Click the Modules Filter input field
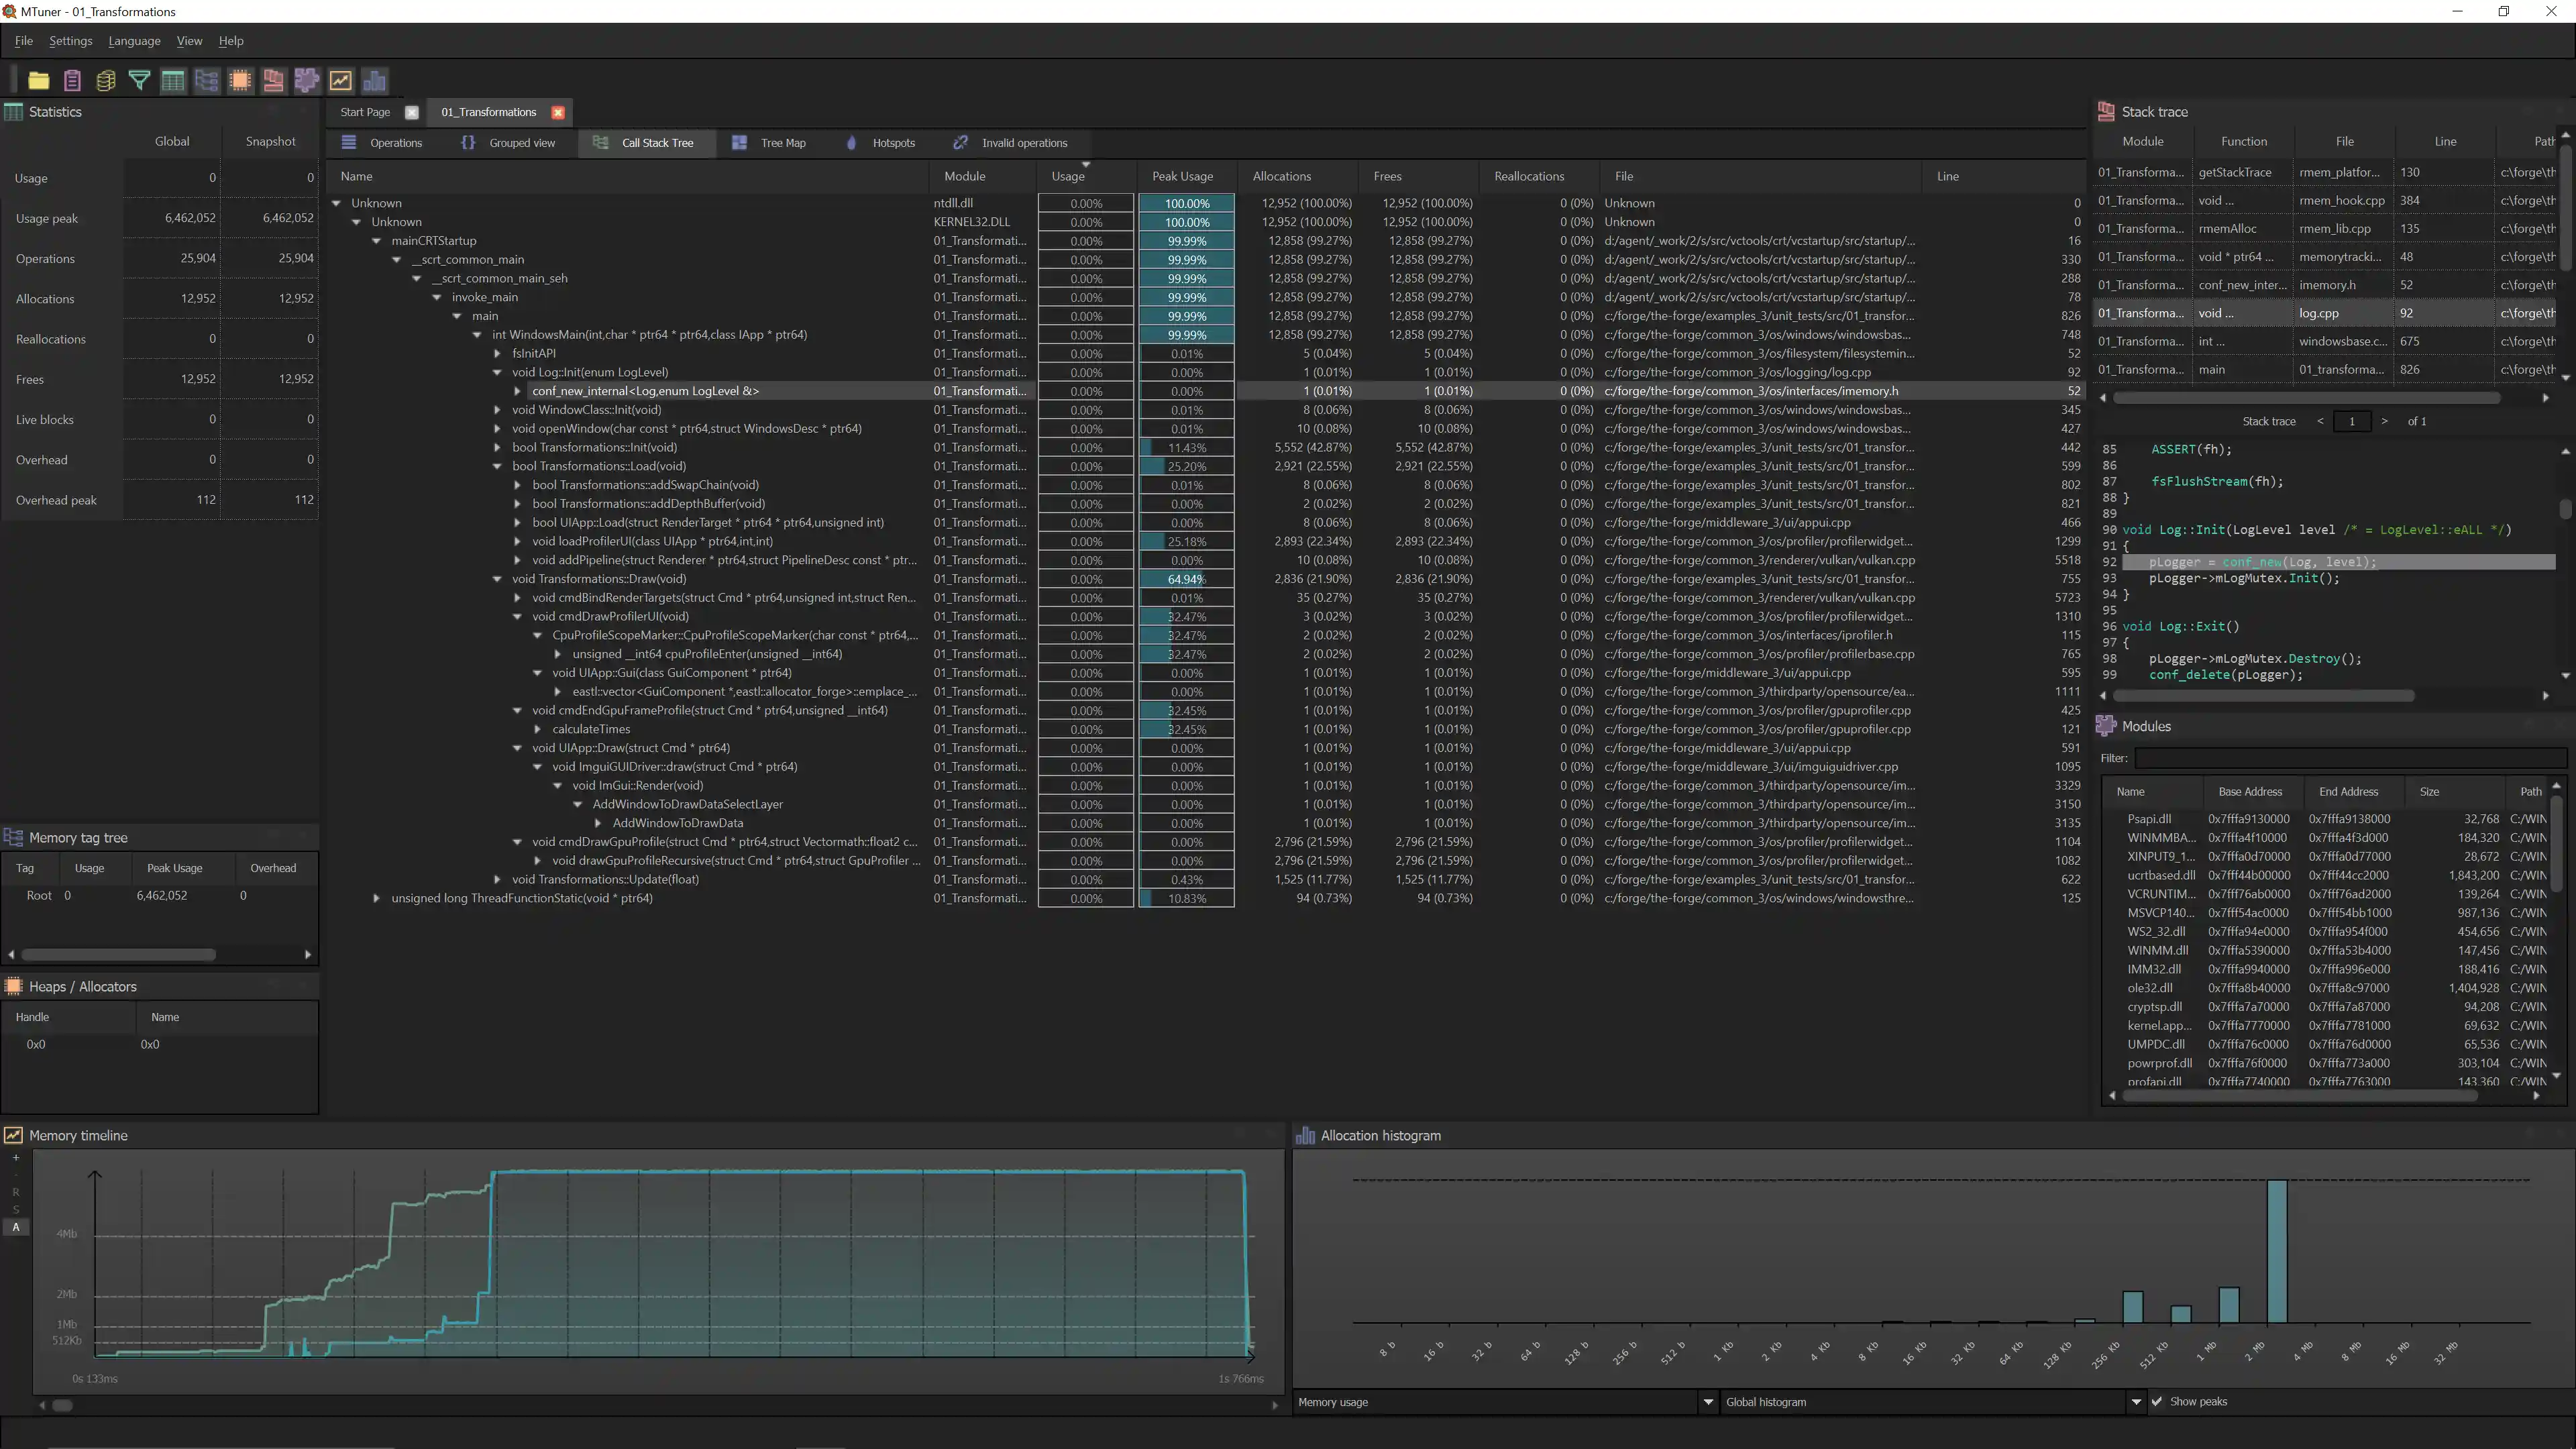The height and width of the screenshot is (1449, 2576). pos(2350,758)
